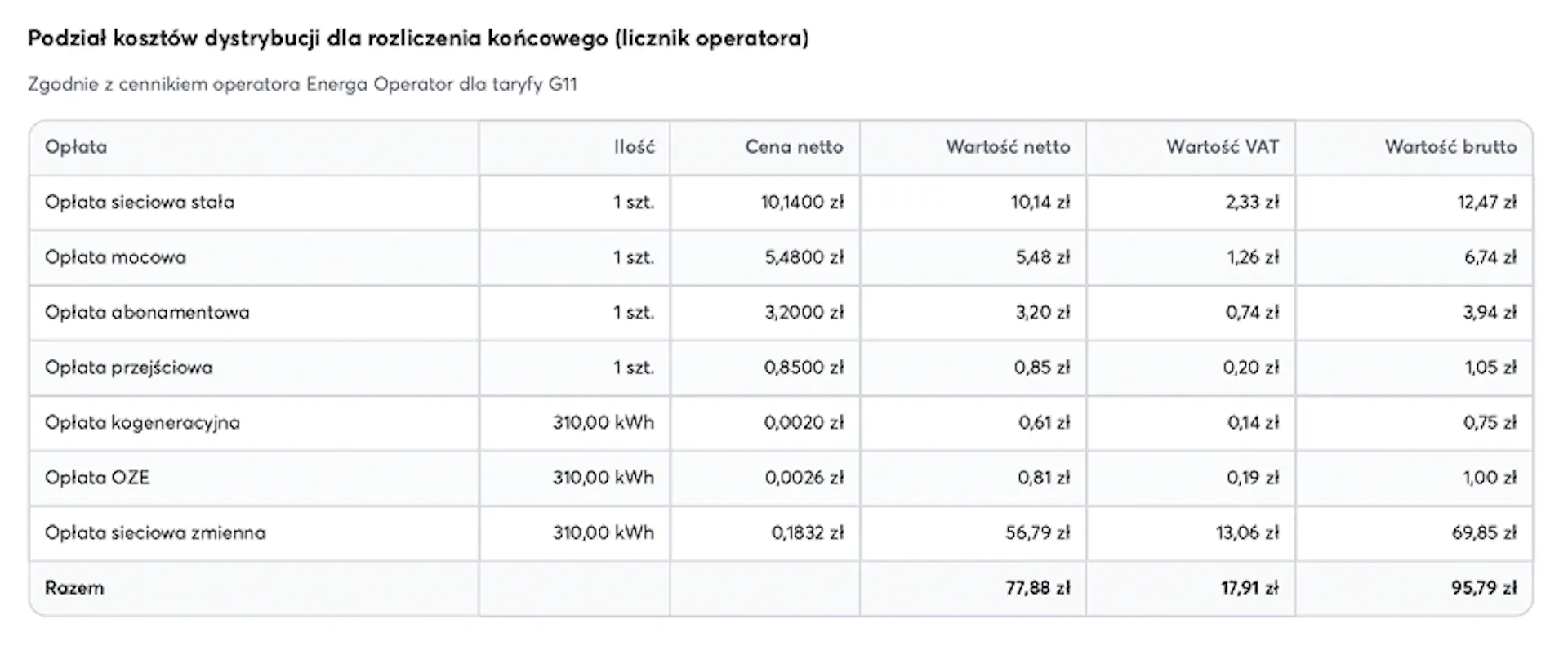Select the "Opłata sieciowa zmienna" row label
Screen dimensions: 1568x646
pyautogui.click(x=155, y=532)
